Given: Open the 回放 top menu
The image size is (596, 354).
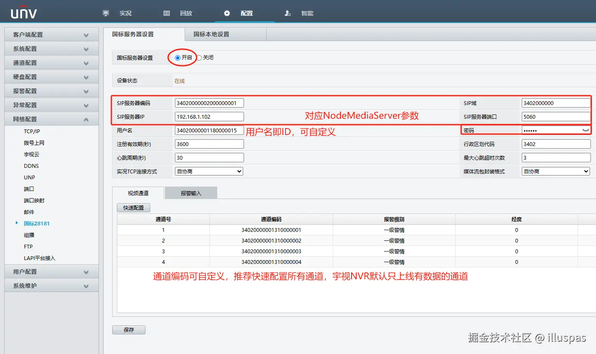Looking at the screenshot, I should pos(186,13).
